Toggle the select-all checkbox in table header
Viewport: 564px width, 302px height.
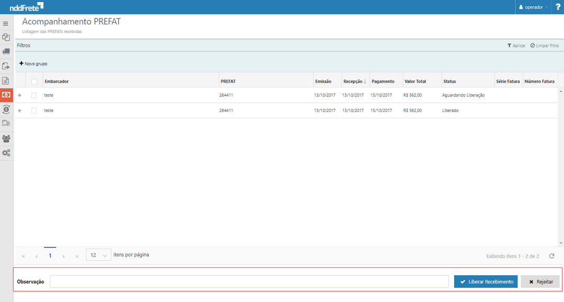[34, 82]
